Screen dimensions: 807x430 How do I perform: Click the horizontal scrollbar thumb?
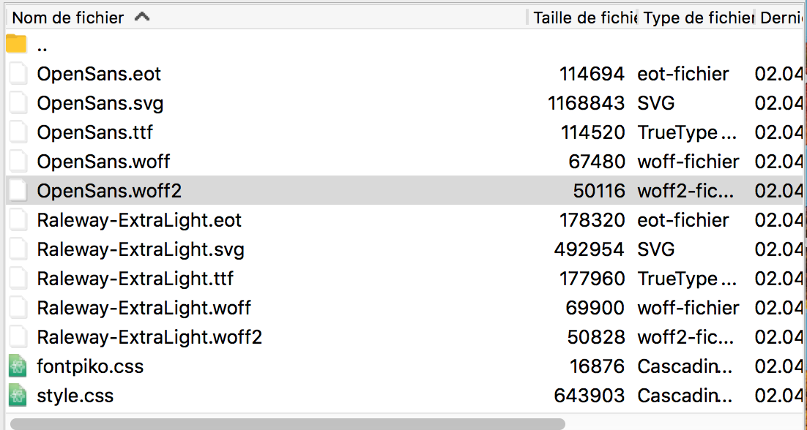coord(287,423)
